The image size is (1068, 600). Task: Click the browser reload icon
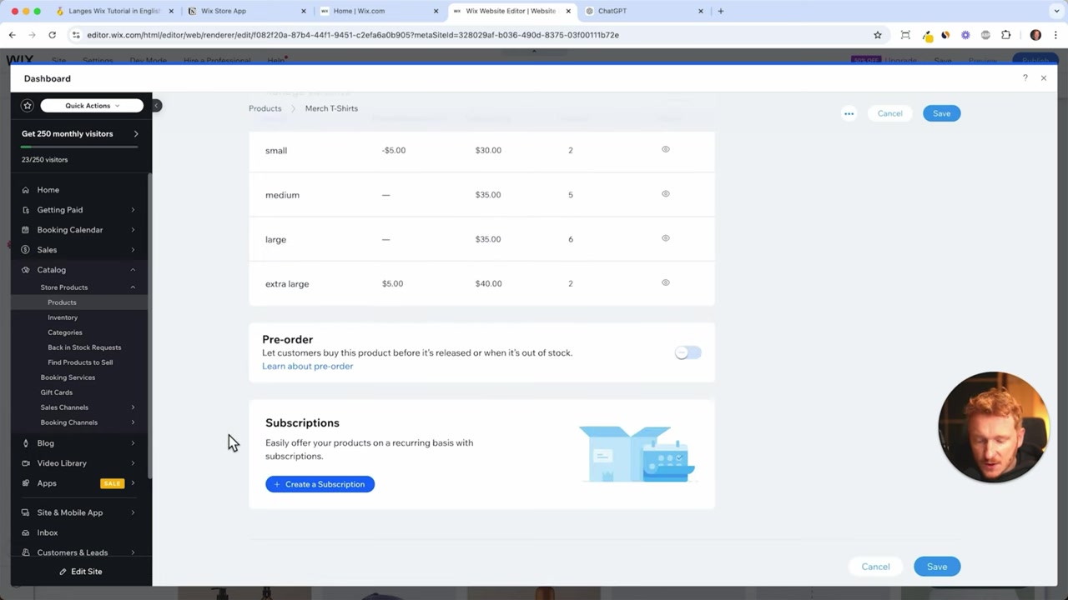(52, 35)
